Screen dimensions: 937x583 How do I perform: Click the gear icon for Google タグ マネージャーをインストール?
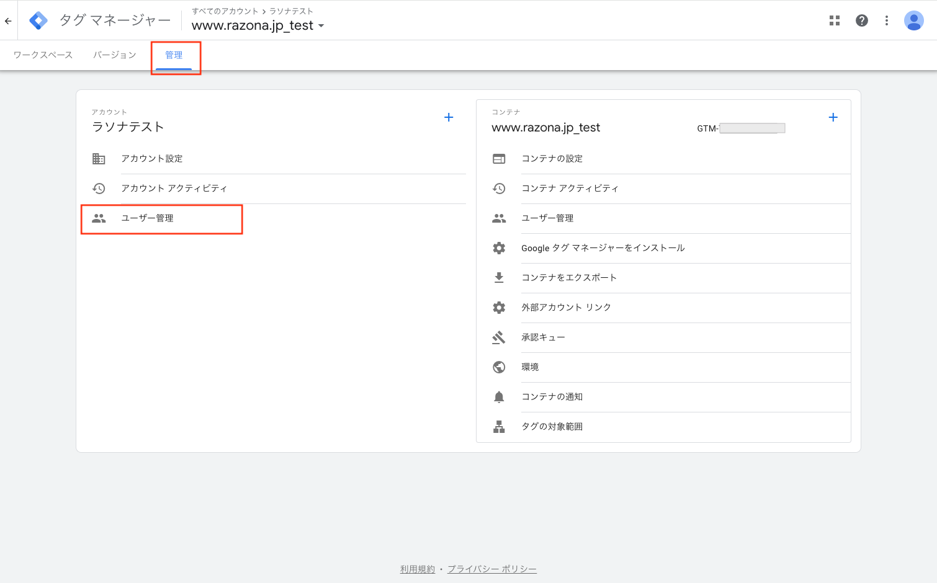499,248
